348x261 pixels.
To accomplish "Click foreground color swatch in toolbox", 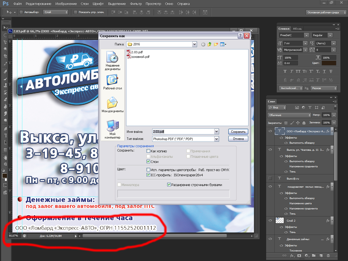I will click(x=4, y=176).
